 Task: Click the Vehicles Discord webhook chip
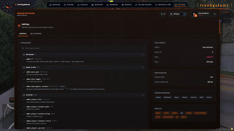184,98
